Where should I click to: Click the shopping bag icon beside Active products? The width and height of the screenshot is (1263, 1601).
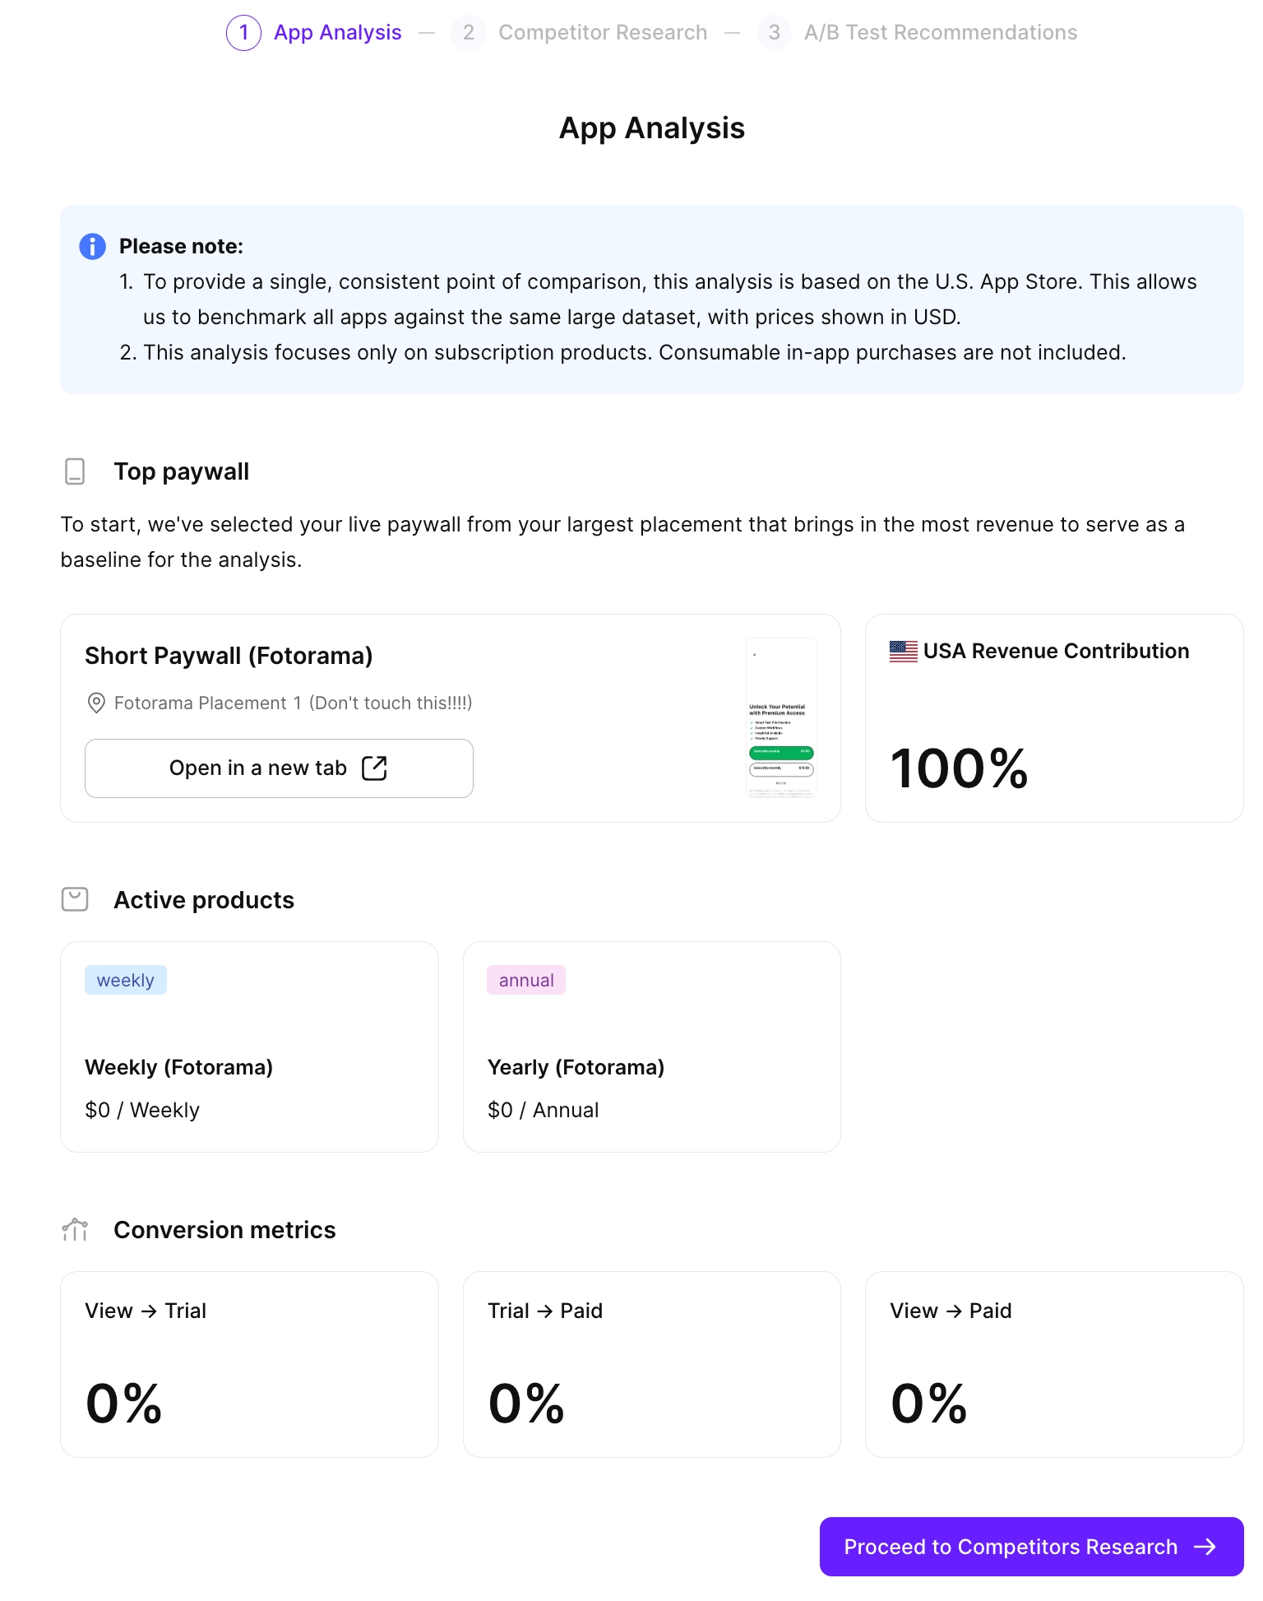75,899
